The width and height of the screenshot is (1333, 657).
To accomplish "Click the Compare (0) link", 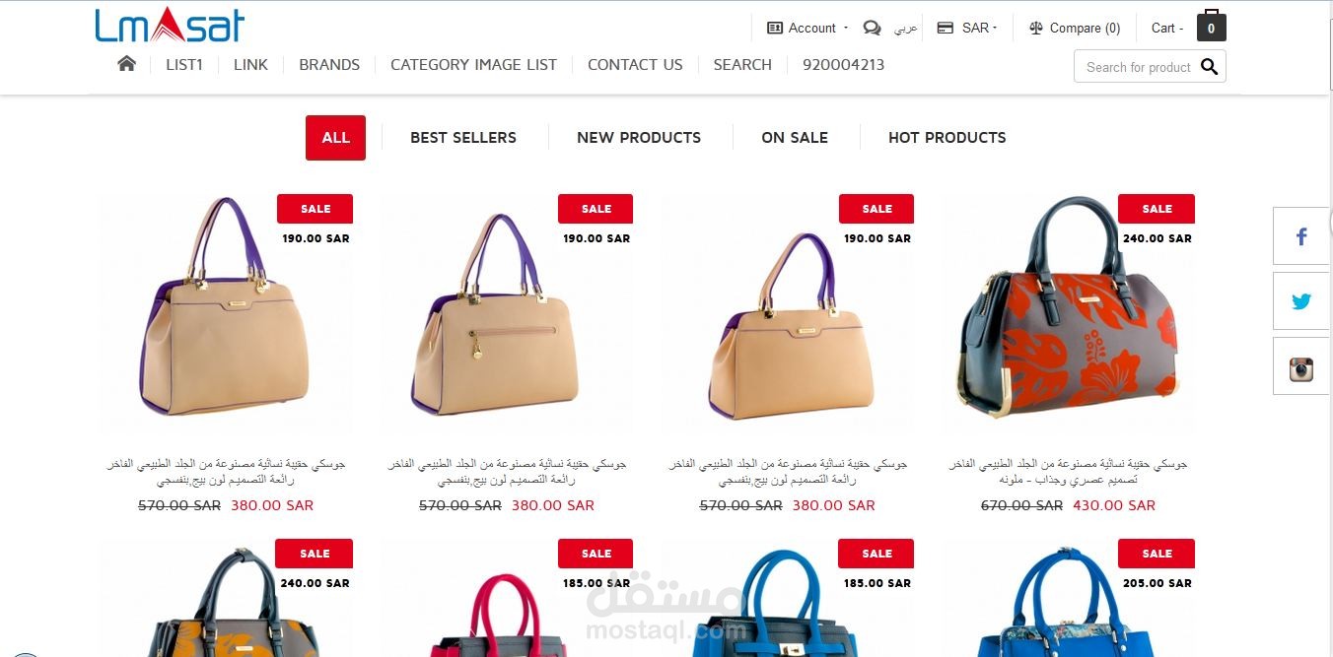I will point(1075,28).
